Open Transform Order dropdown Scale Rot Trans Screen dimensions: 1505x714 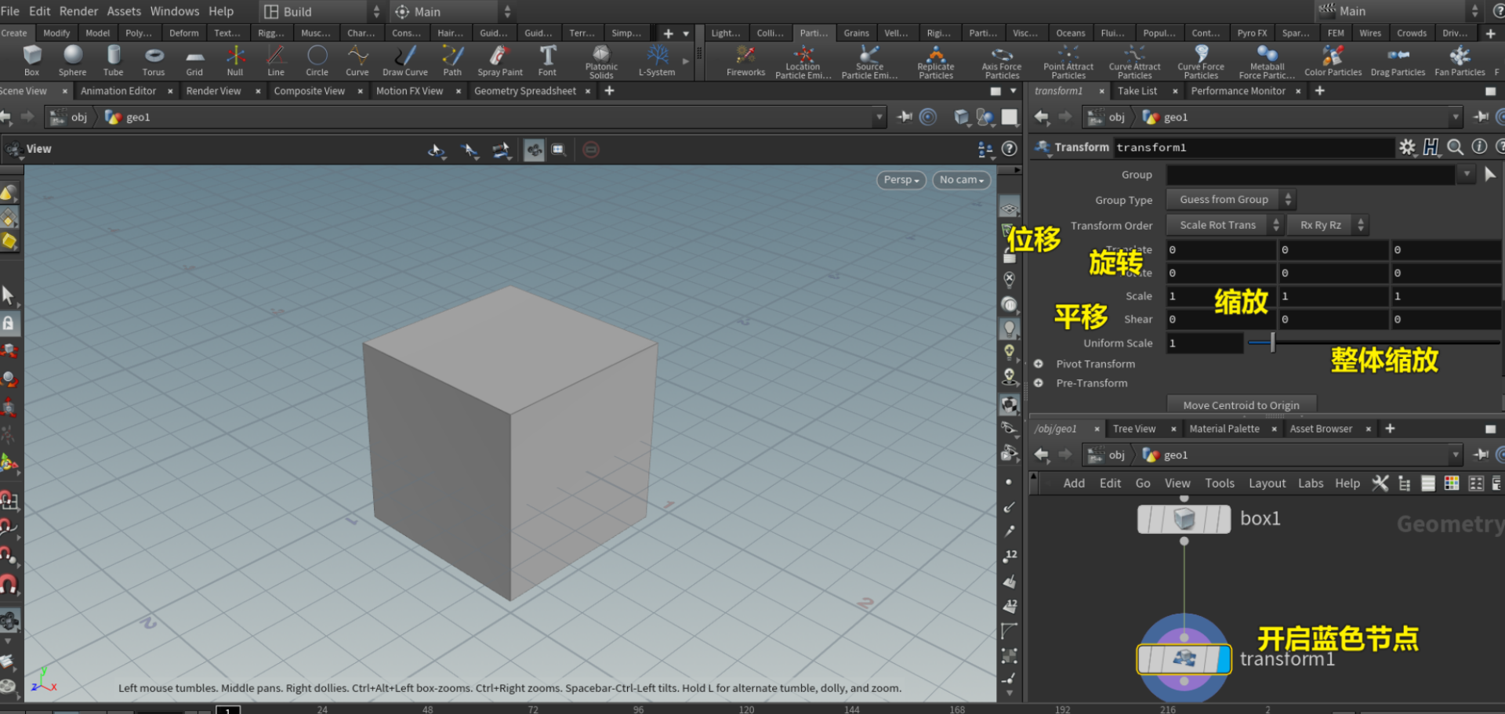(x=1224, y=225)
